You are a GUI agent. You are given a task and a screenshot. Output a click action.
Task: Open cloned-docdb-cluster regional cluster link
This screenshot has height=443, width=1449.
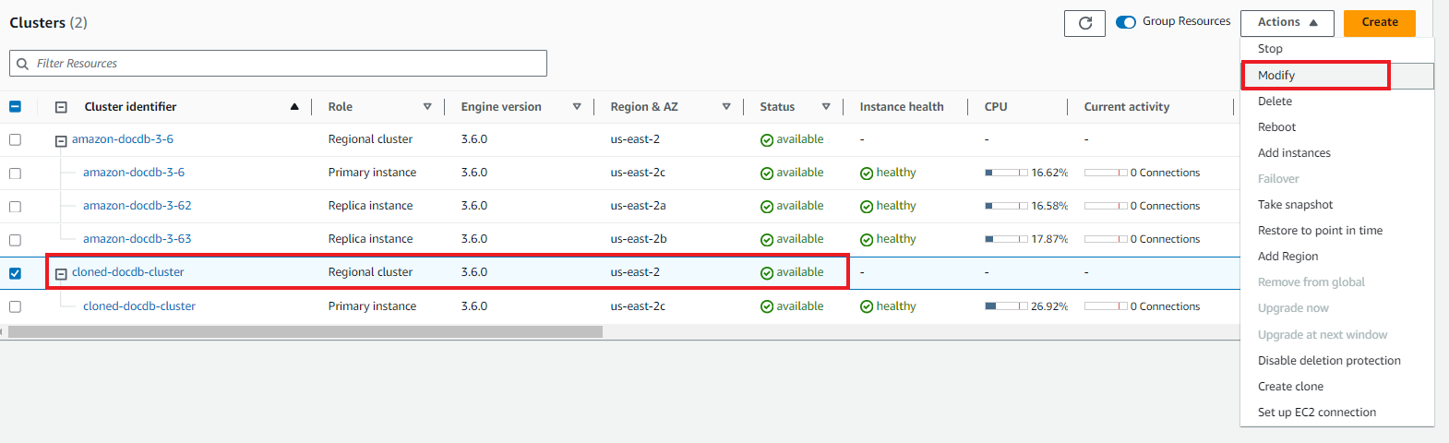point(128,272)
